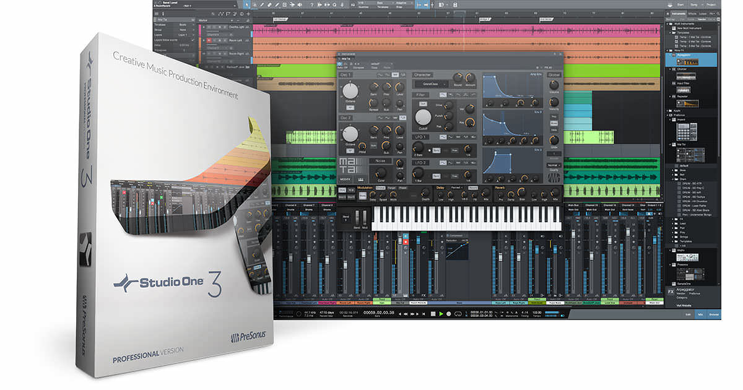Screen dimensions: 743x390
Task: Switch to the Loops browser tab
Action: [703, 13]
